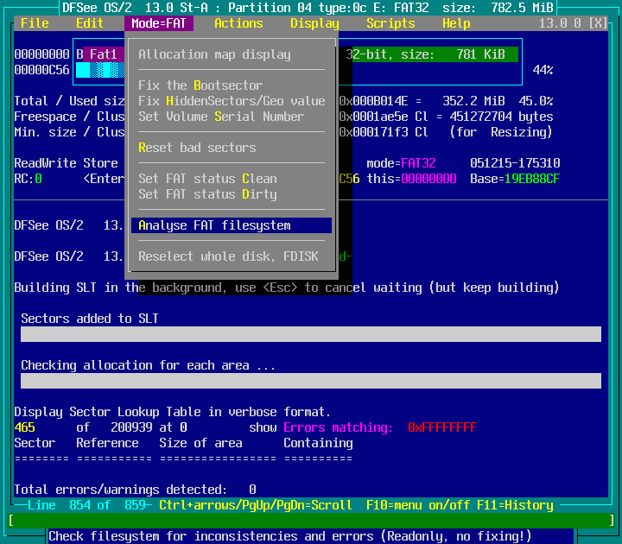This screenshot has width=622, height=544.
Task: Click the Containing column header
Action: click(x=318, y=443)
